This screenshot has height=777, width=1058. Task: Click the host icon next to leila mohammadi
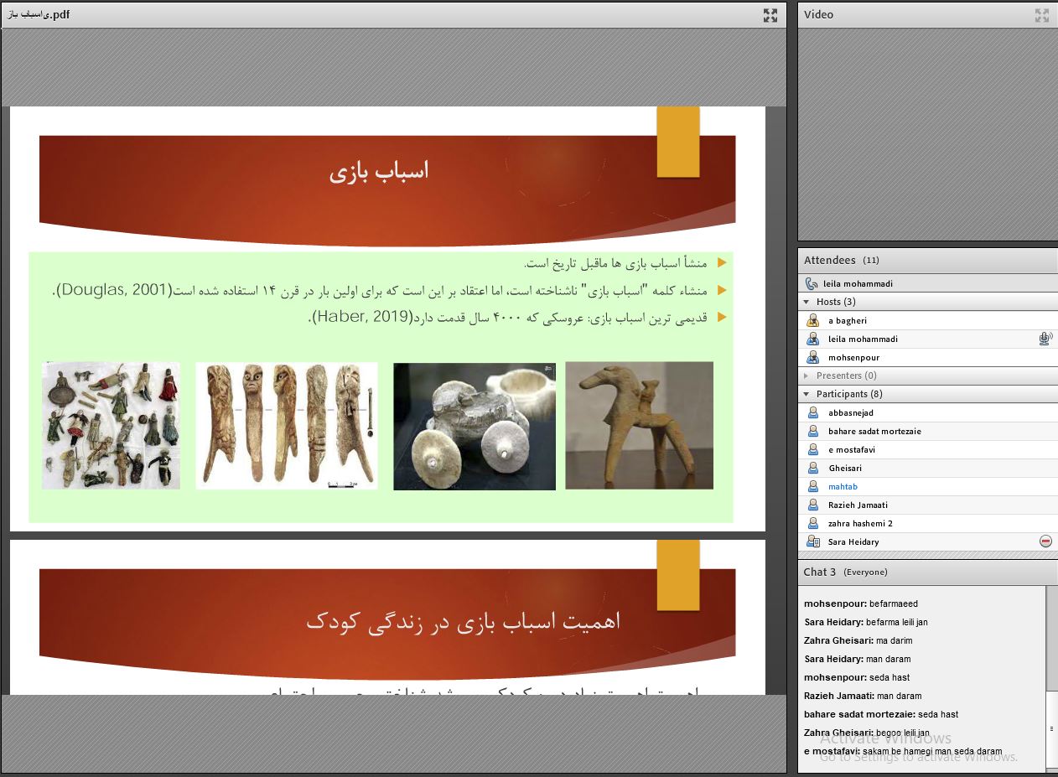812,339
